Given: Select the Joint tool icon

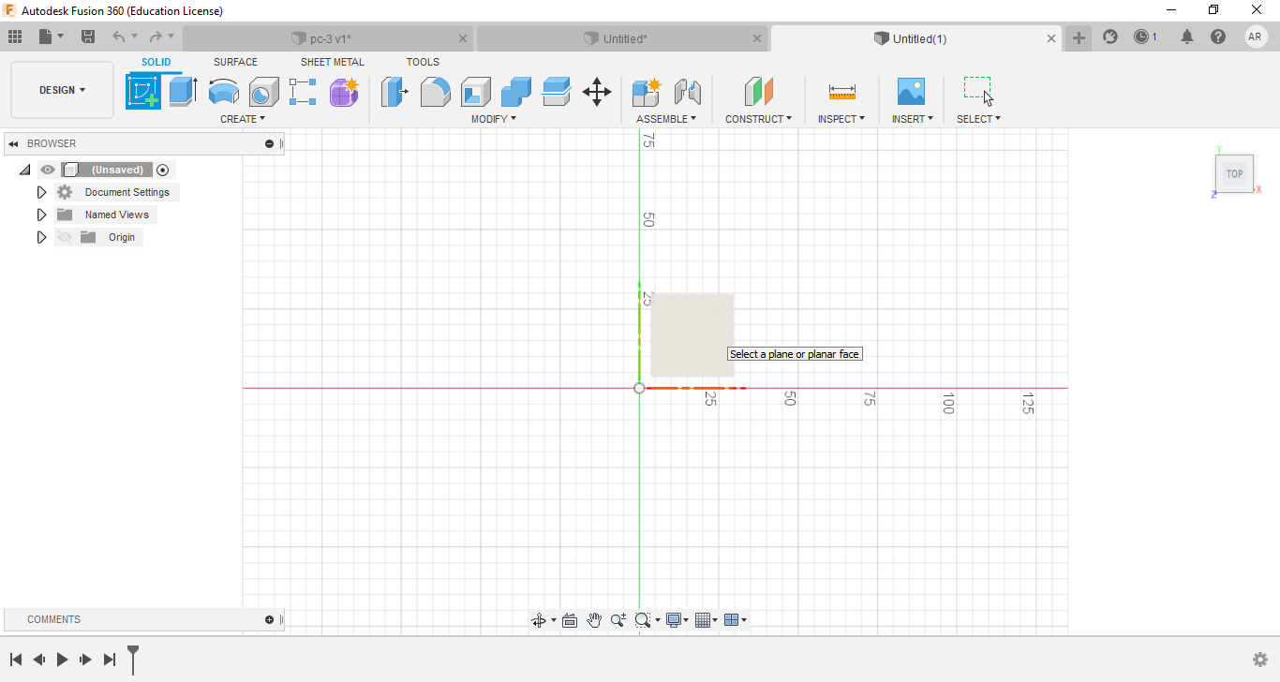Looking at the screenshot, I should pos(688,92).
